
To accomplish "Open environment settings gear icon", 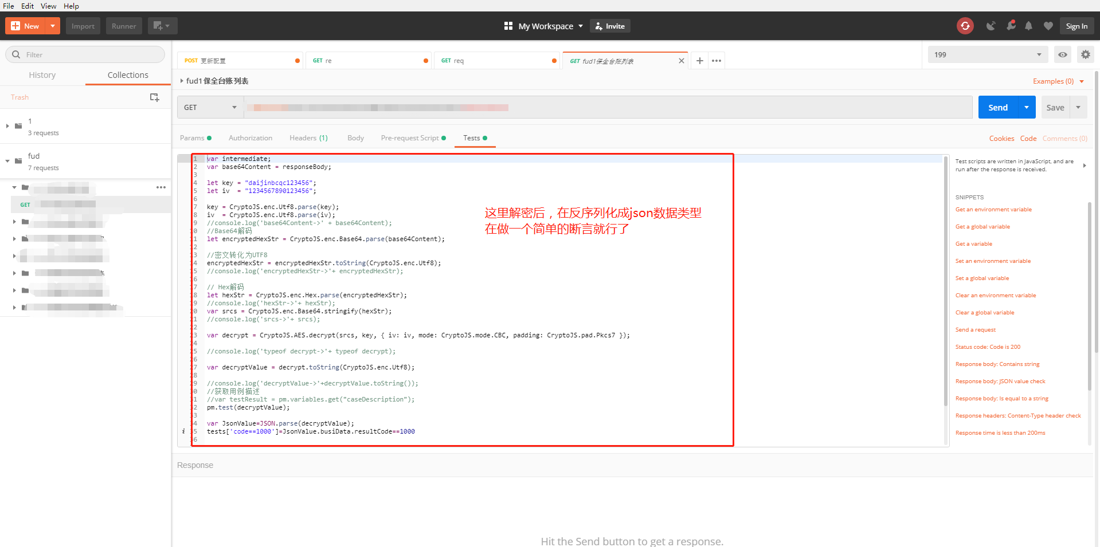I will click(x=1086, y=54).
